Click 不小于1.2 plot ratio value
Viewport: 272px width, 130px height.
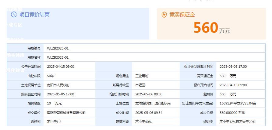[54, 122]
